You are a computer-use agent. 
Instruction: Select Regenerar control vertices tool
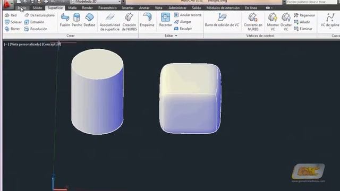coord(304,15)
